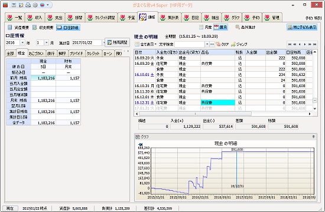Click the graph marker line at 16/12/31

[x=237, y=170]
